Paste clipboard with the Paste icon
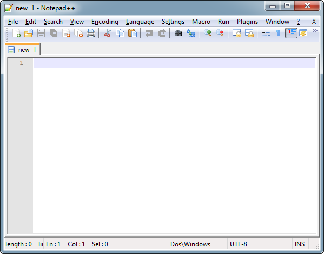Image resolution: width=324 pixels, height=254 pixels. [x=133, y=33]
